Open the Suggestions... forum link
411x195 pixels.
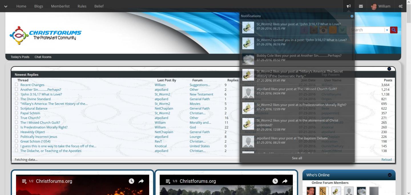[200, 85]
